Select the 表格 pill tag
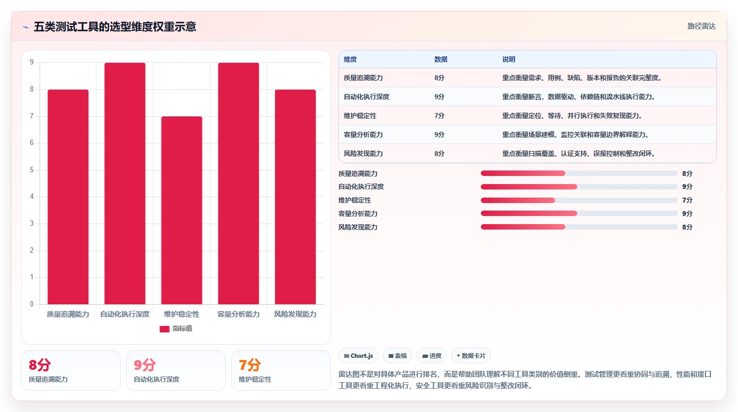Viewport: 738px width, 412px height. (x=397, y=356)
